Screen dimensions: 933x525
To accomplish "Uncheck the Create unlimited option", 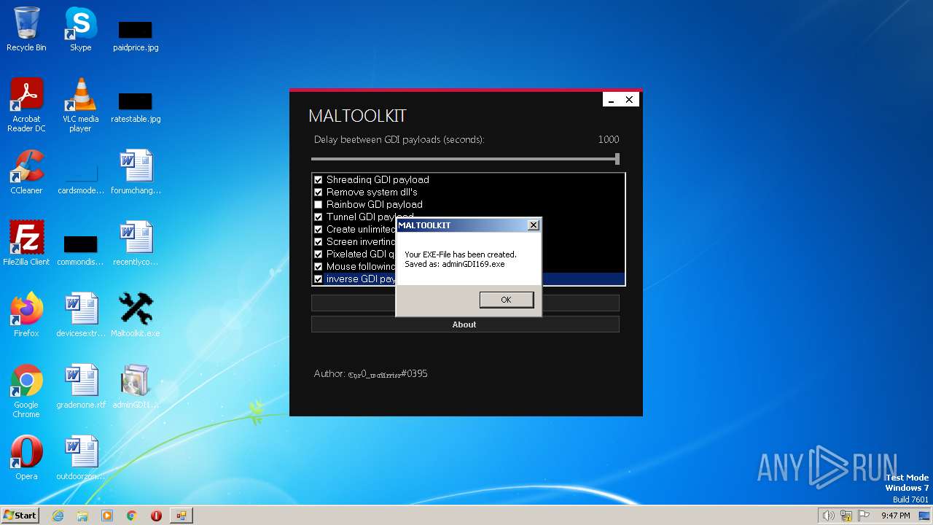I will coord(318,229).
